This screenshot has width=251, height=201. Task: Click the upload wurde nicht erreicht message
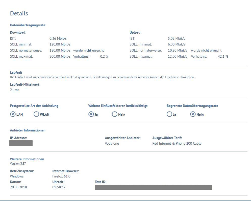point(206,51)
